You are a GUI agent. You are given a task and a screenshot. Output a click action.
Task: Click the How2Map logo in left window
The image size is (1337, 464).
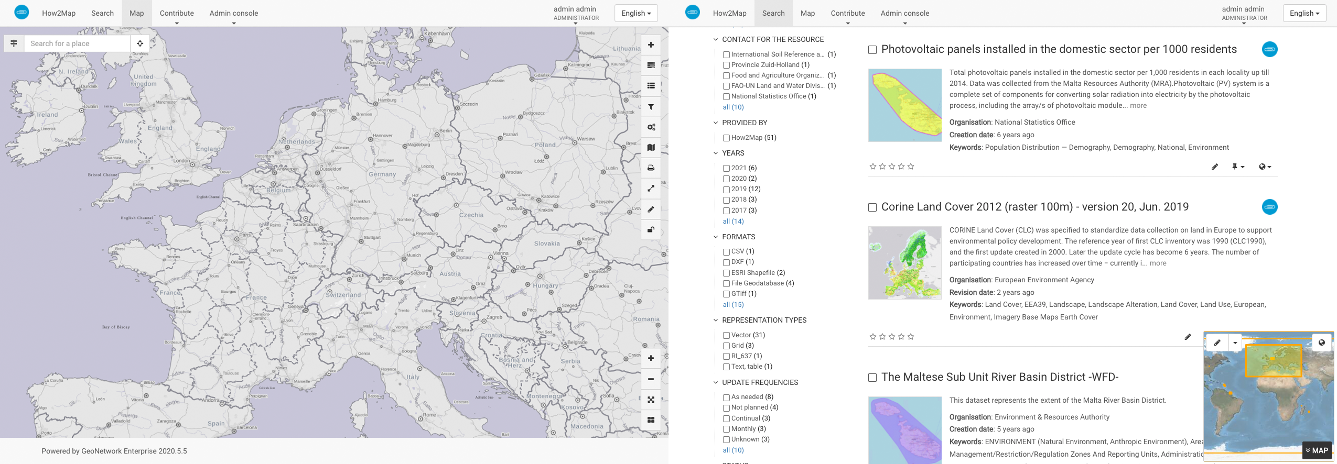tap(21, 12)
